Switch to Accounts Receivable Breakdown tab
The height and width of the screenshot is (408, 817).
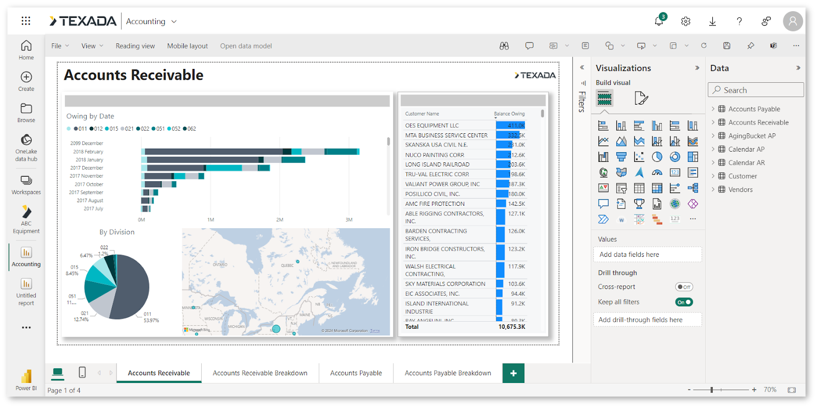[260, 373]
